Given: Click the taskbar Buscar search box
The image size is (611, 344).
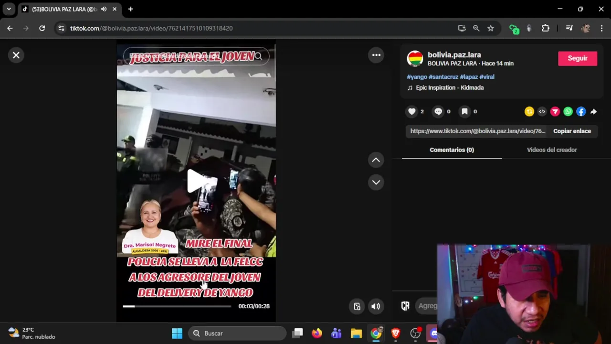Looking at the screenshot, I should click(237, 333).
